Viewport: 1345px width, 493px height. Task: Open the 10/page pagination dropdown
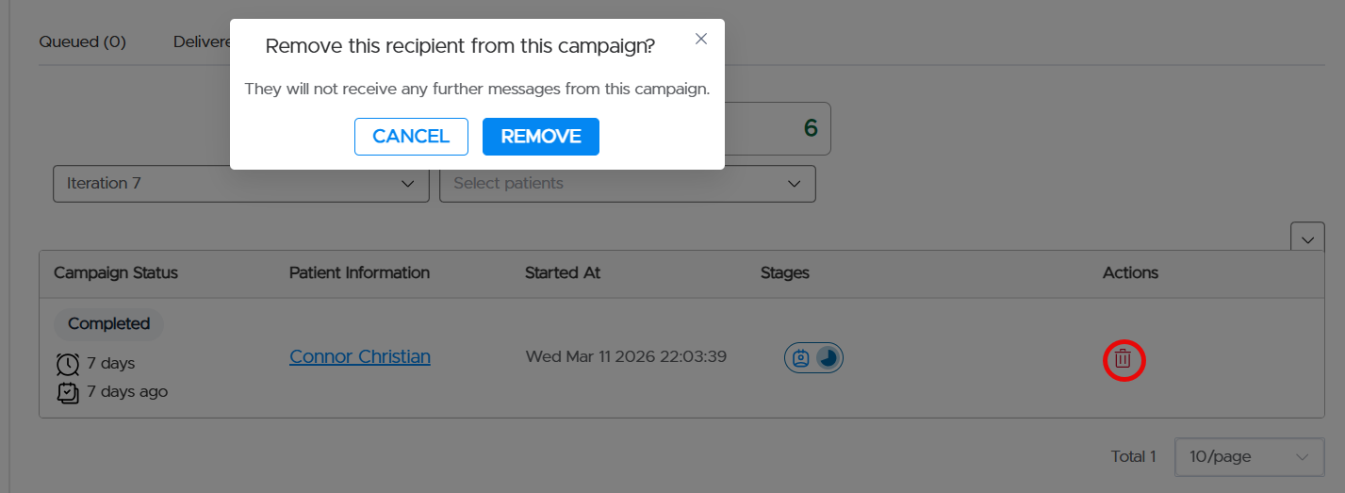click(1248, 457)
